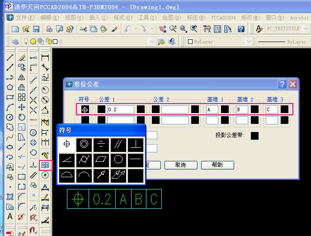Click the 取消 button
This screenshot has height=236, width=311.
pyautogui.click(x=181, y=165)
